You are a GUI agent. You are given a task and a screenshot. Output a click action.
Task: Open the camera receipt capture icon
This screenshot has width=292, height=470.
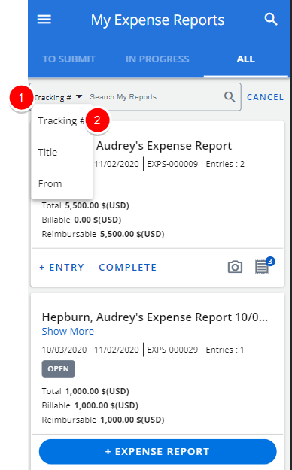pos(235,267)
